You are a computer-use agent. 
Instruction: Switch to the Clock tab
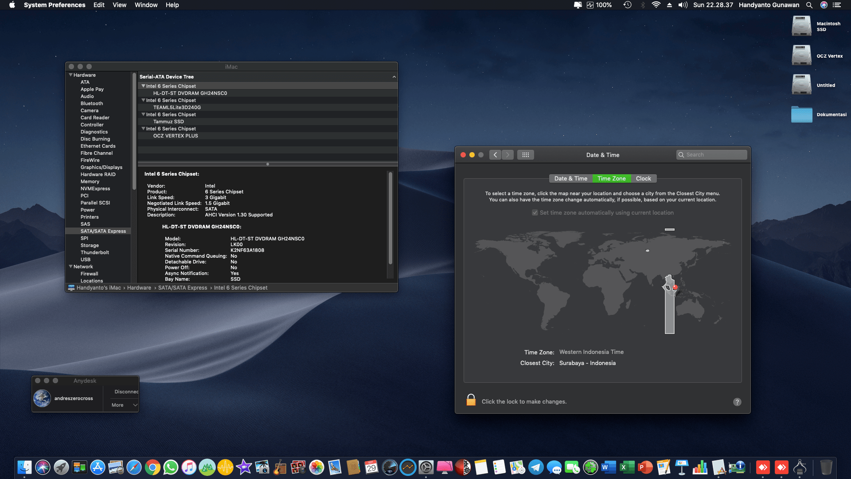(643, 178)
